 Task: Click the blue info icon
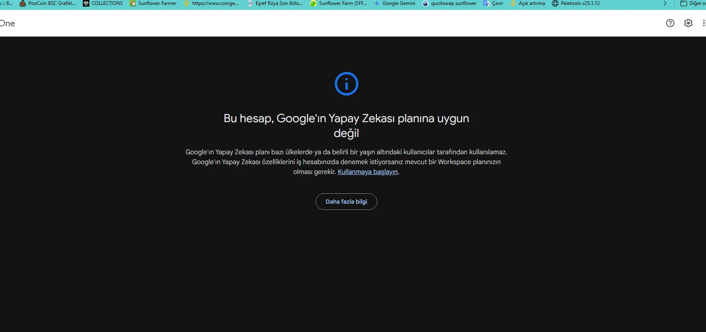(x=346, y=84)
